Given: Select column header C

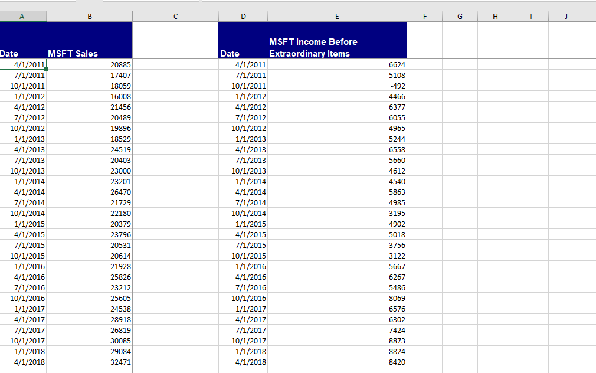Looking at the screenshot, I should click(175, 16).
